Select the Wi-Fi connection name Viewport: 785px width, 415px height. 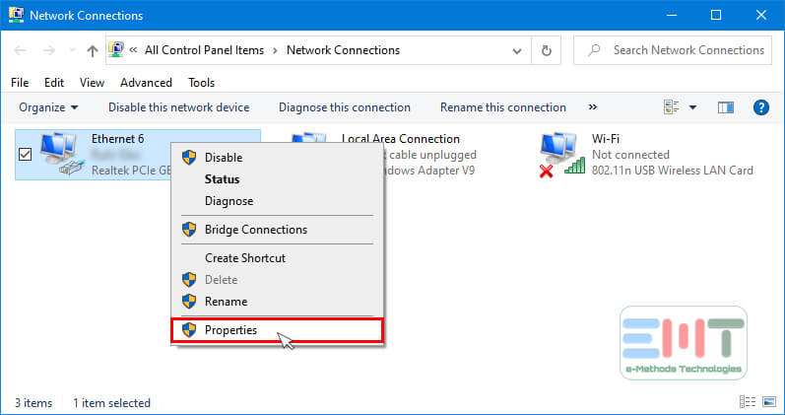click(606, 139)
